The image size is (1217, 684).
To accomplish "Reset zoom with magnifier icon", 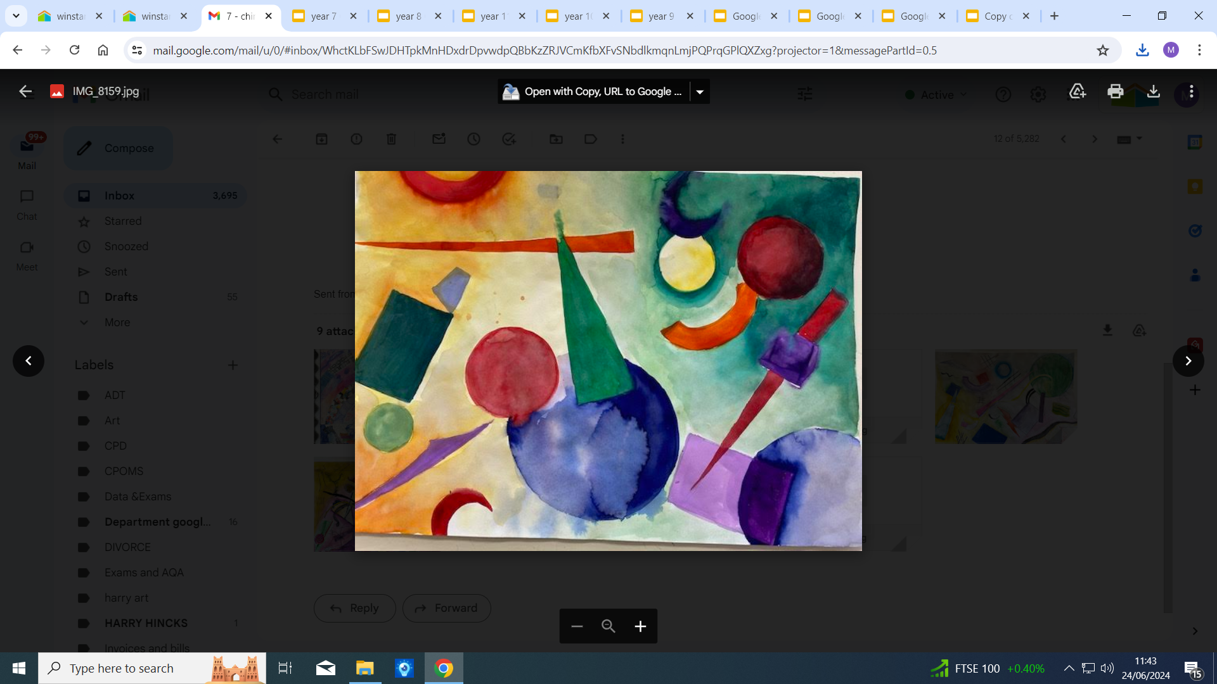I will click(608, 626).
